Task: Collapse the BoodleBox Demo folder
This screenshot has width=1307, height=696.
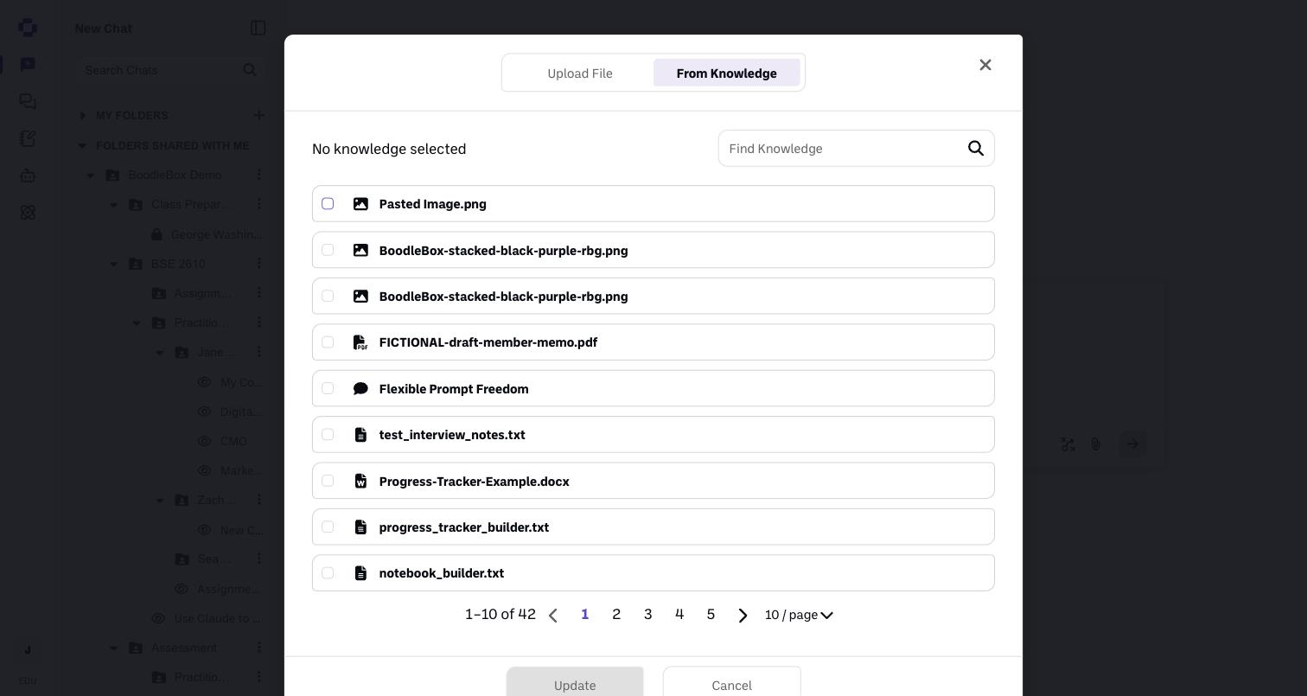Action: click(91, 175)
